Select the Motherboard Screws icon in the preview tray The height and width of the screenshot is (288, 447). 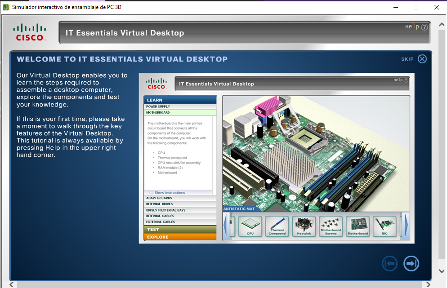pos(331,226)
